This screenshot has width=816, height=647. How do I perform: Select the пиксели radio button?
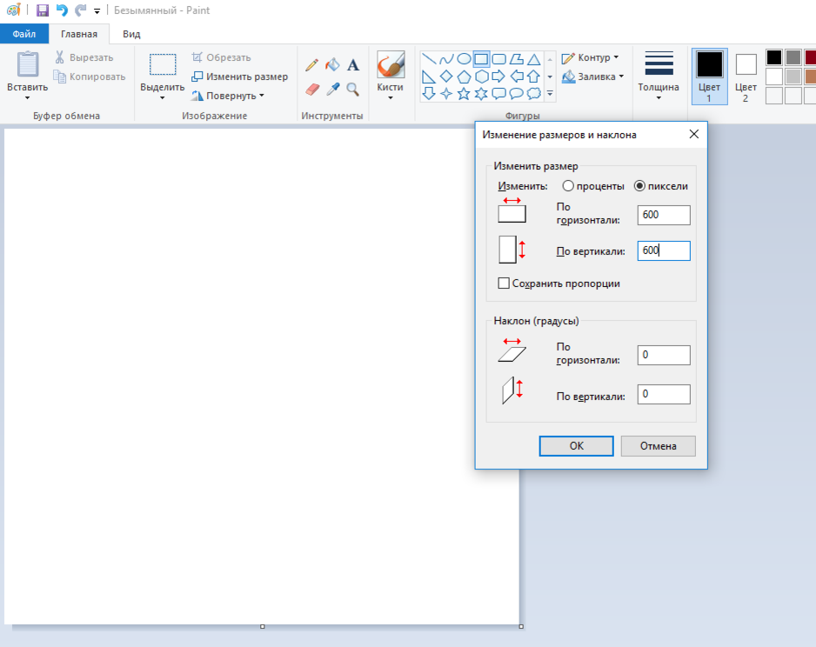tap(639, 186)
